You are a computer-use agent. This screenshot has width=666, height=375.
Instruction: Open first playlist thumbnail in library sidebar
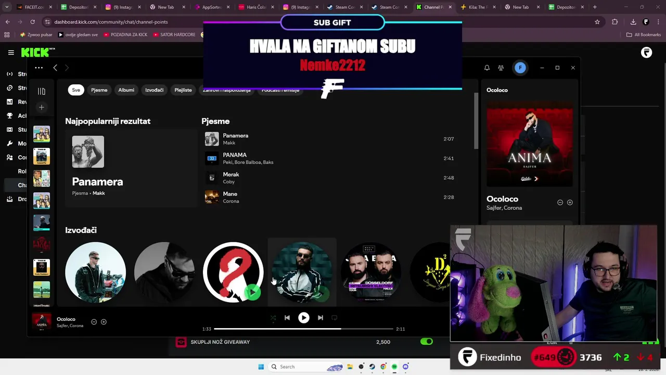tap(42, 134)
